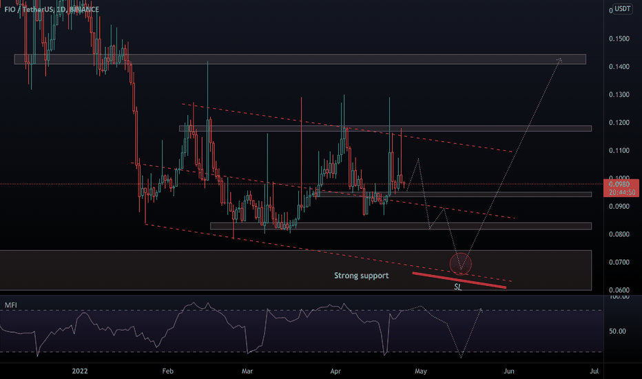Click the May date axis label

point(420,371)
